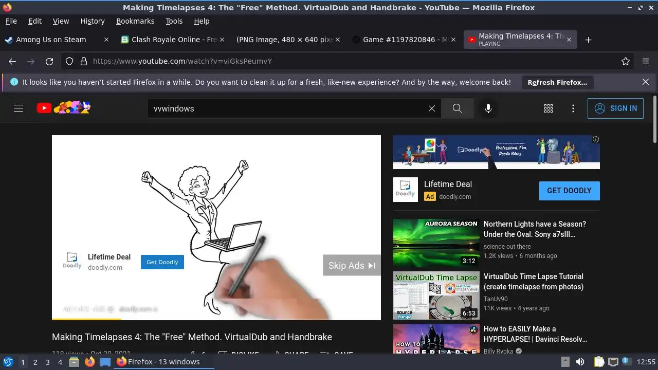Image resolution: width=658 pixels, height=370 pixels.
Task: Click the notification bar info icon
Action: point(14,82)
